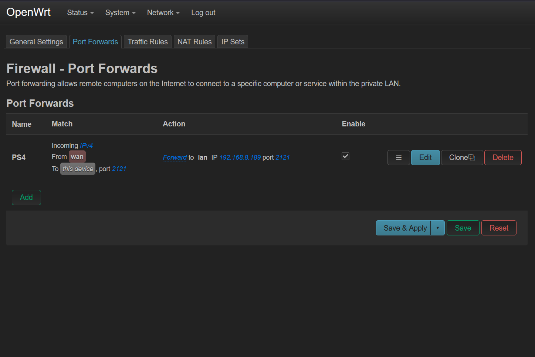Image resolution: width=535 pixels, height=357 pixels.
Task: Click match port 2121 text
Action: click(119, 169)
